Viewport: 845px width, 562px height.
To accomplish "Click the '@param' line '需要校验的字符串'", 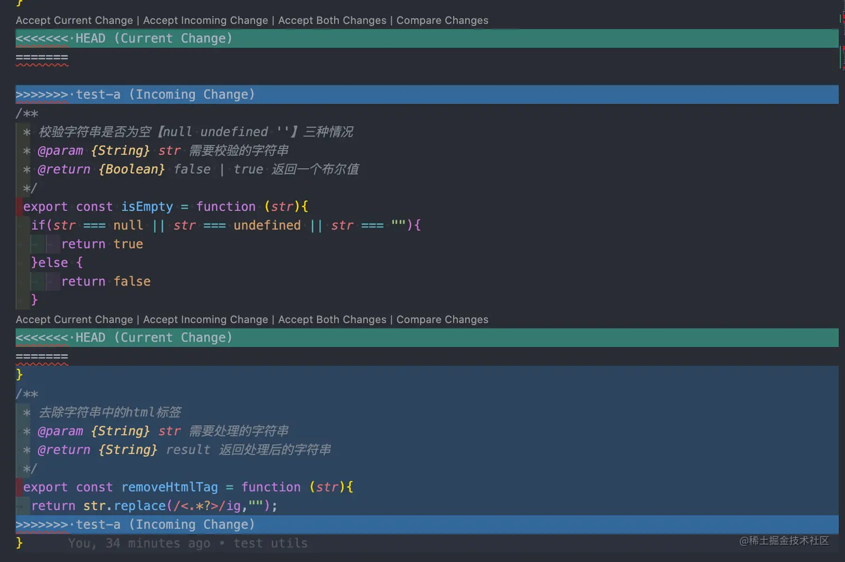I will [x=156, y=150].
